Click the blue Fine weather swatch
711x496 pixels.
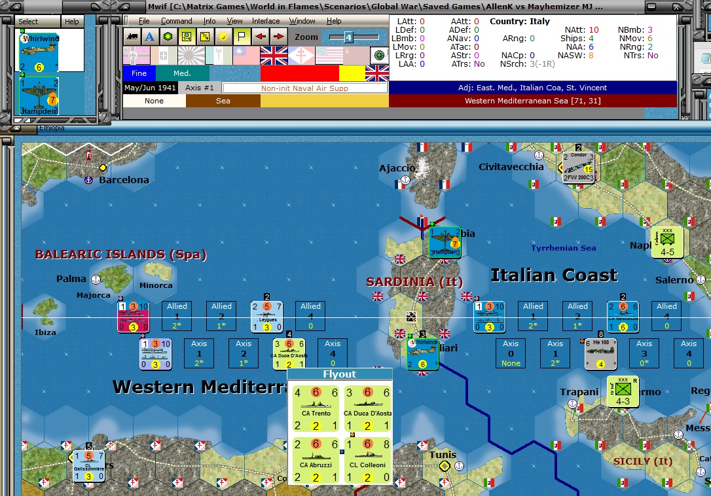tap(139, 73)
